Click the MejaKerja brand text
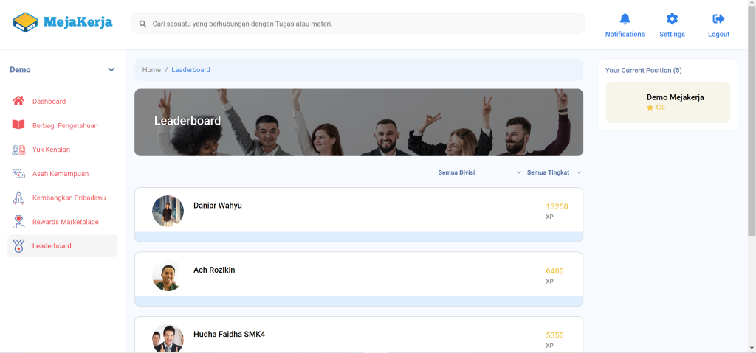 [x=78, y=22]
